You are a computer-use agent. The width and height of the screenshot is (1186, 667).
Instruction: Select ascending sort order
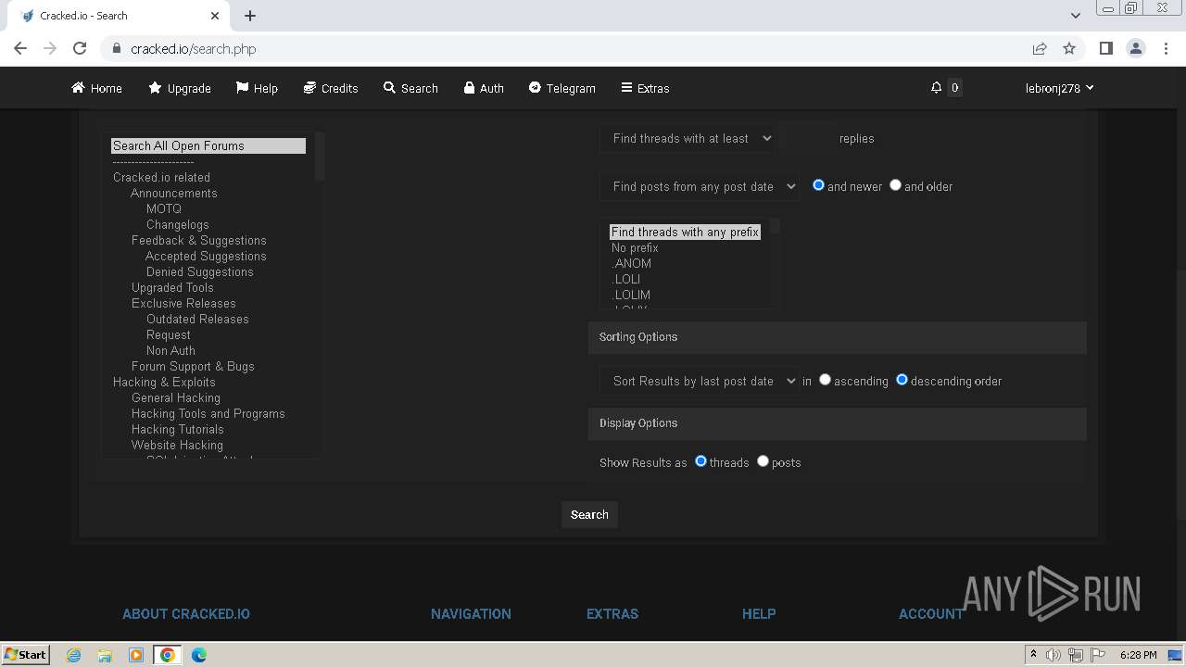tap(825, 380)
